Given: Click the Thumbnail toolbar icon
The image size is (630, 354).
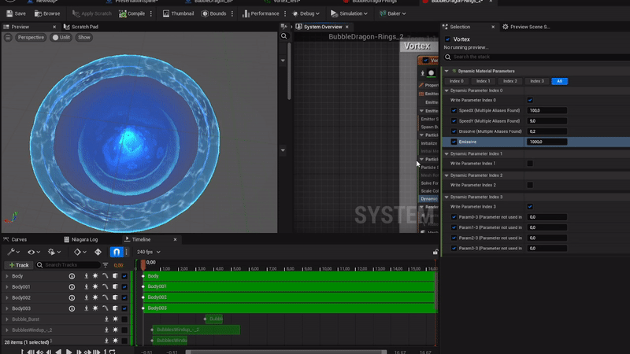Looking at the screenshot, I should [166, 13].
